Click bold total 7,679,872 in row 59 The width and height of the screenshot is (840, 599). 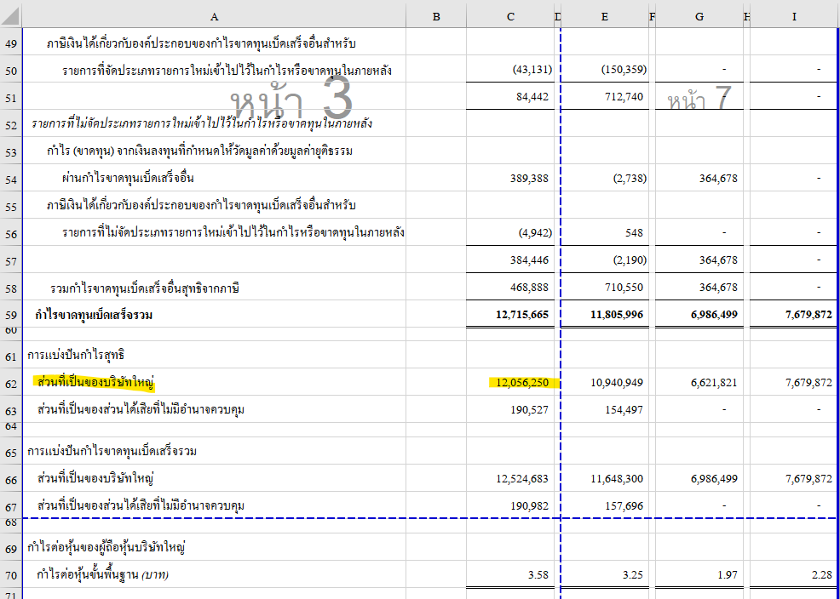point(794,315)
